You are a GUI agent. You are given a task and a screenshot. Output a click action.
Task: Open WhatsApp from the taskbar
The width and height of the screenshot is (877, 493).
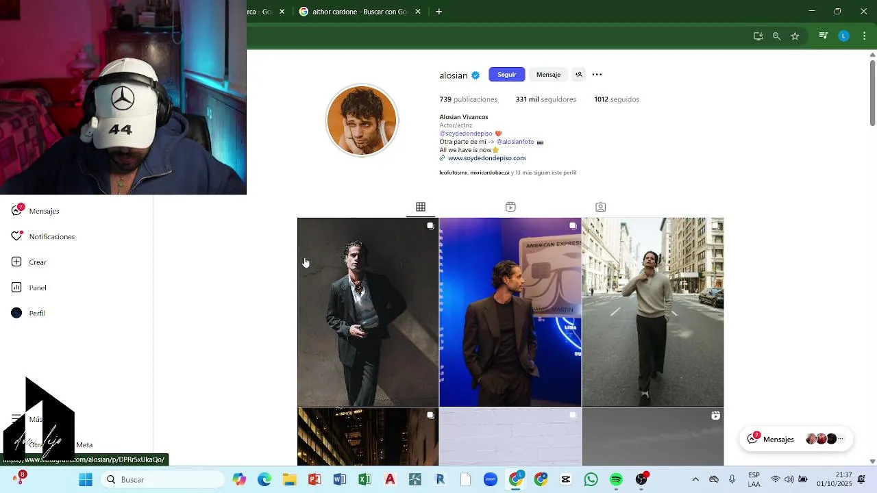pos(591,479)
